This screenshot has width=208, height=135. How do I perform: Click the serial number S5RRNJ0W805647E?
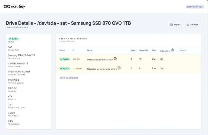(18, 63)
